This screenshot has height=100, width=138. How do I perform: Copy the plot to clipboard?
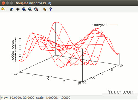(x=3, y=9)
